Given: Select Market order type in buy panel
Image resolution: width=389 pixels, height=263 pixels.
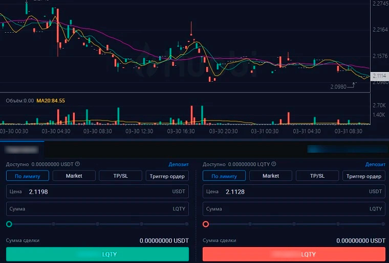Looking at the screenshot, I should tap(74, 176).
